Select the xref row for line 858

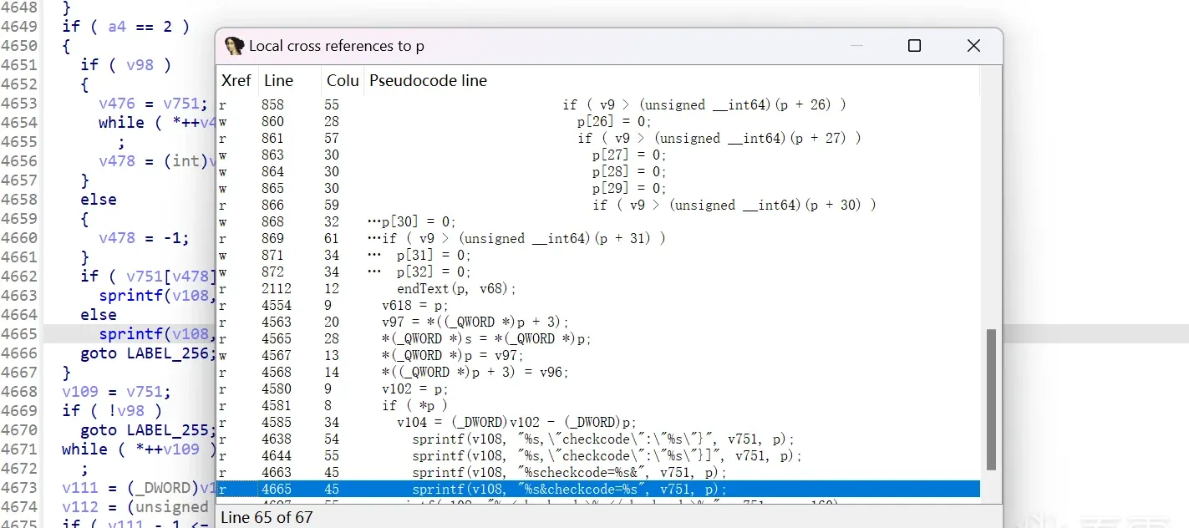coord(598,104)
